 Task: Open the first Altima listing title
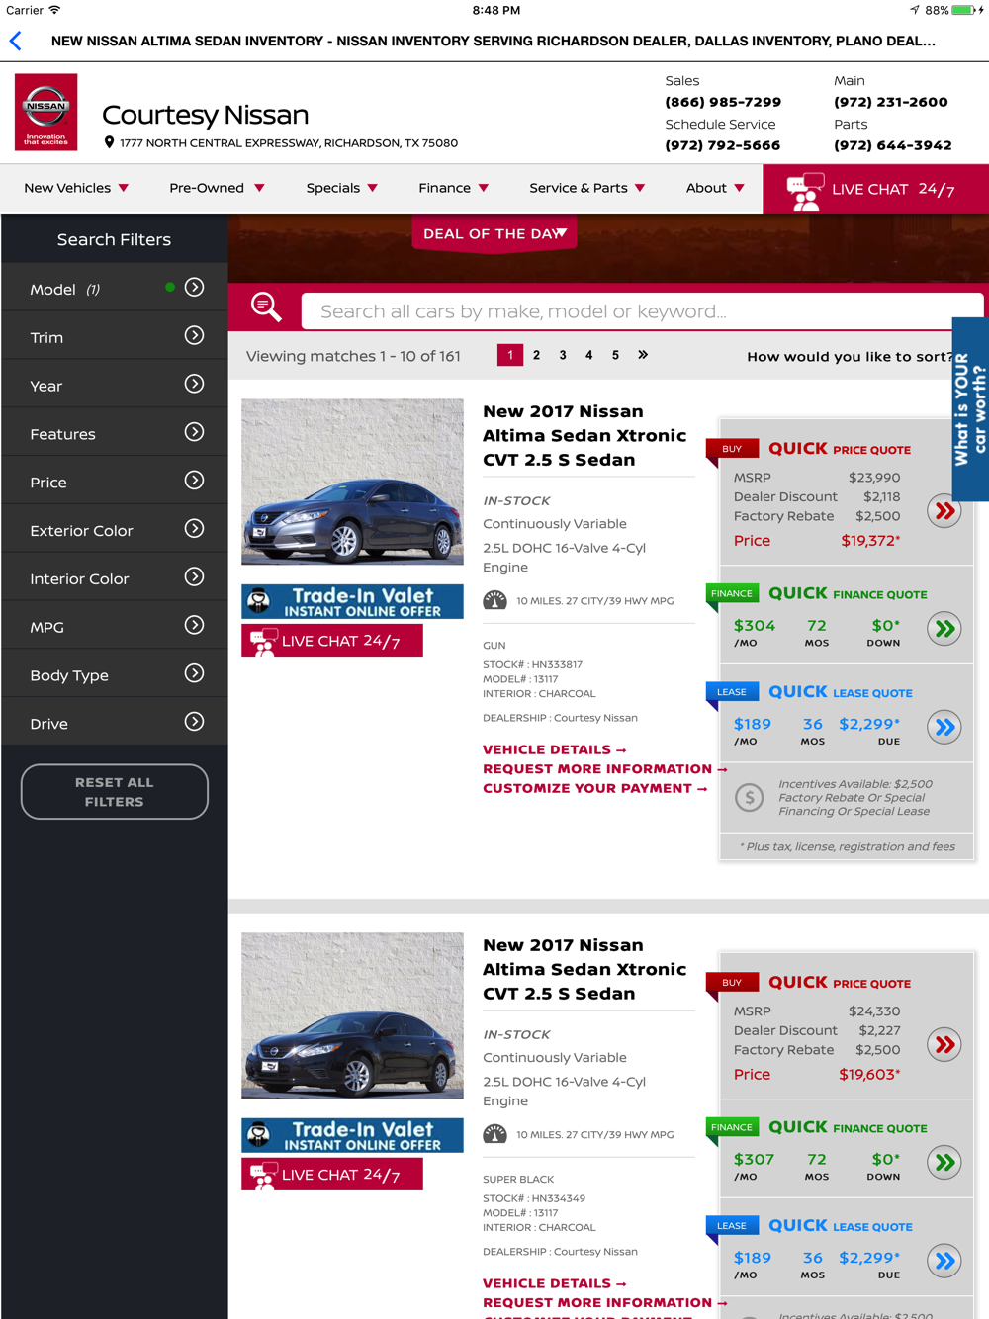click(584, 435)
